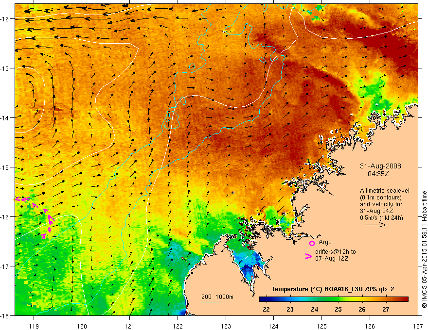Click the magenta drifter arrowhead legend symbol
This screenshot has height=330, width=428.
click(x=308, y=256)
